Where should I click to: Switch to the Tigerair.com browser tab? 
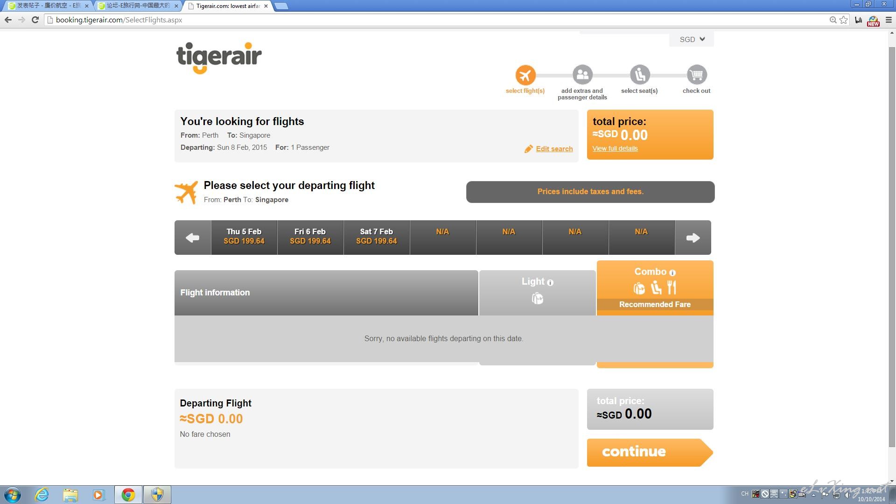coord(228,6)
